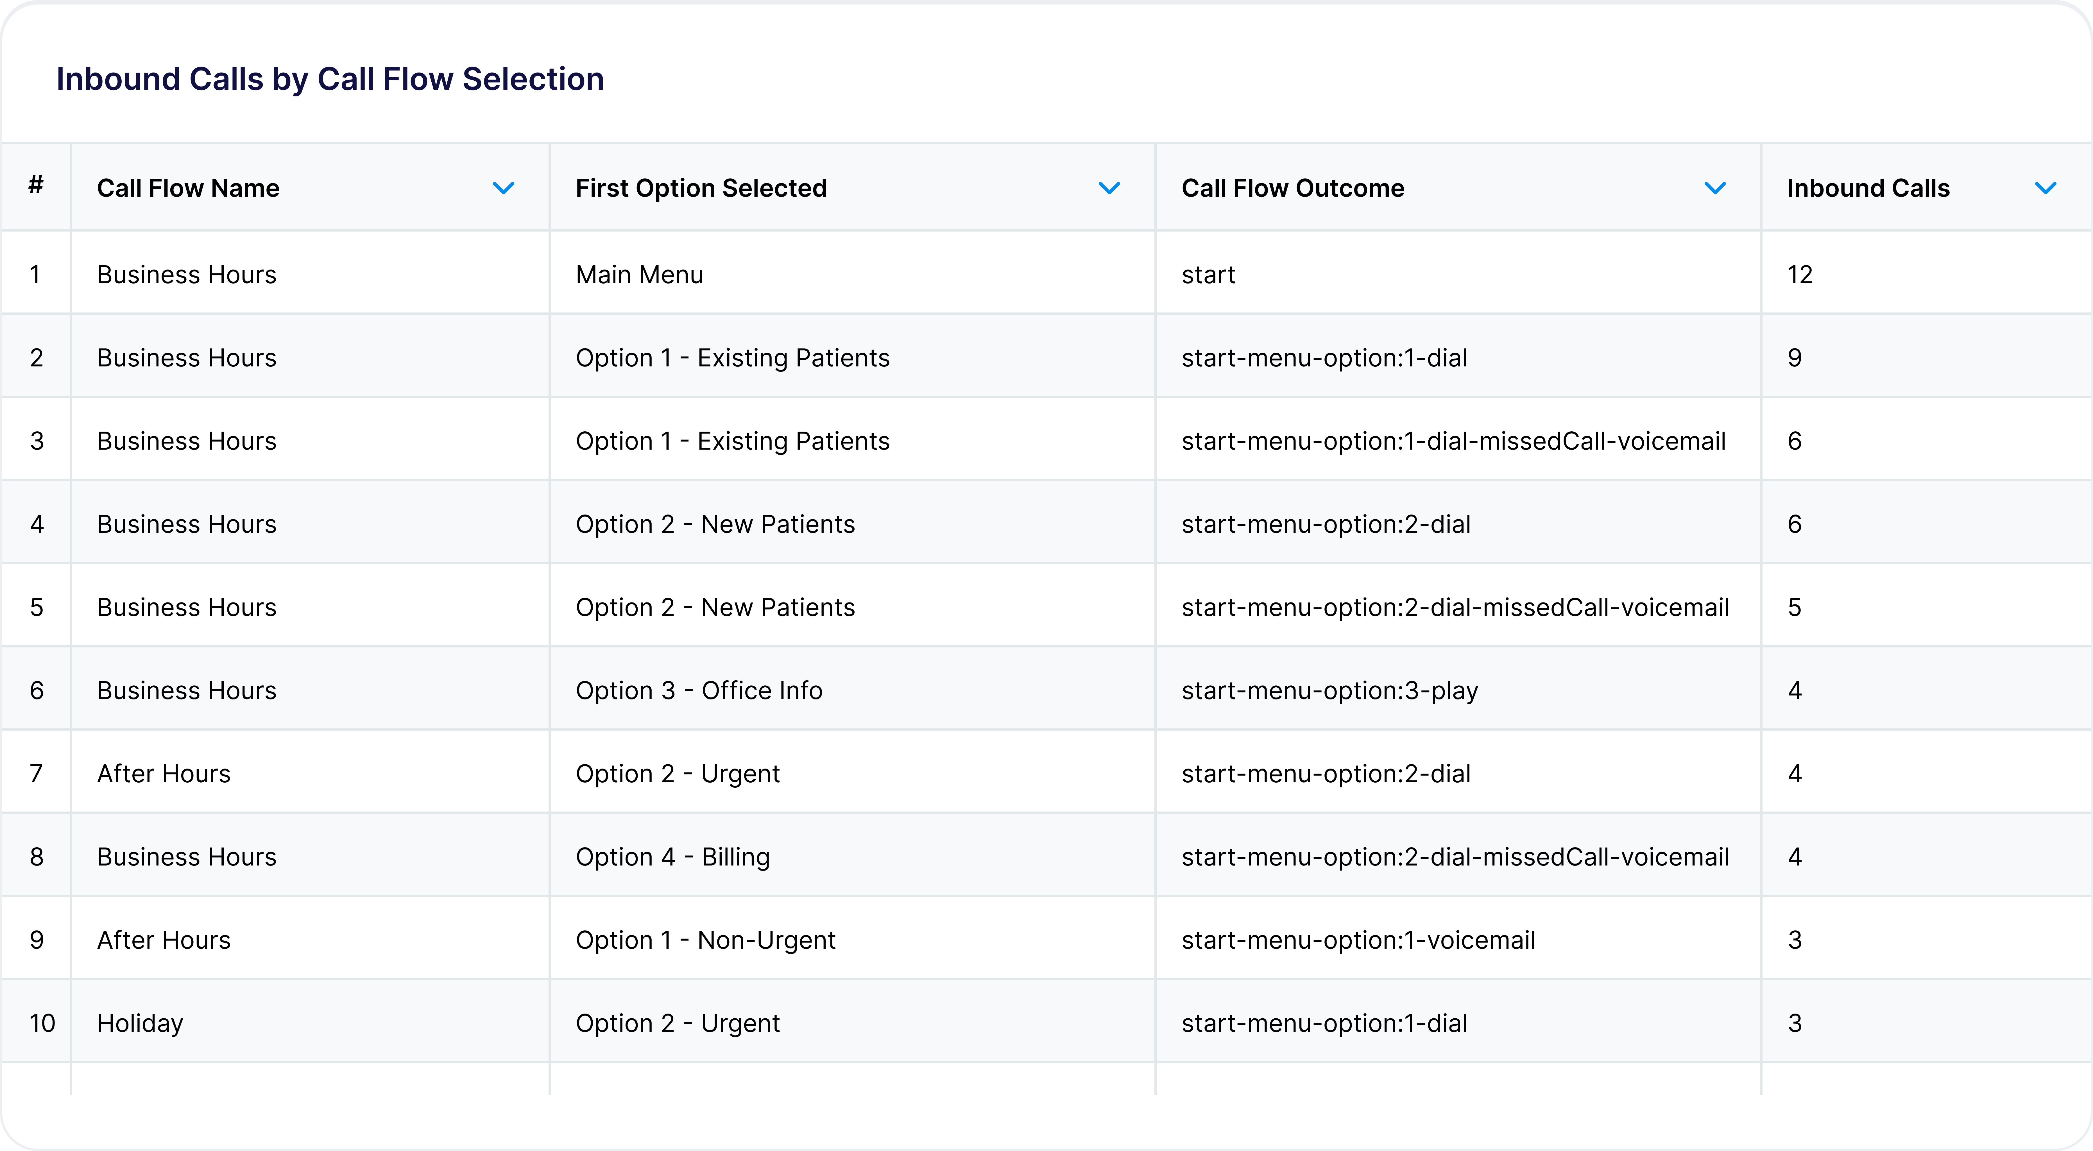Click the start-menu-option:3-play outcome

pos(1330,690)
